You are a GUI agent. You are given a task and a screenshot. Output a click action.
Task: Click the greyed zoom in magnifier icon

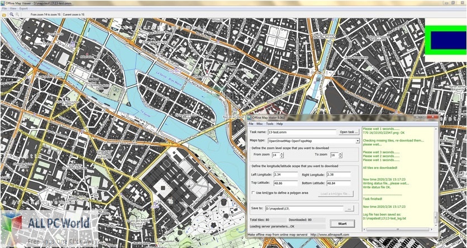17,14
